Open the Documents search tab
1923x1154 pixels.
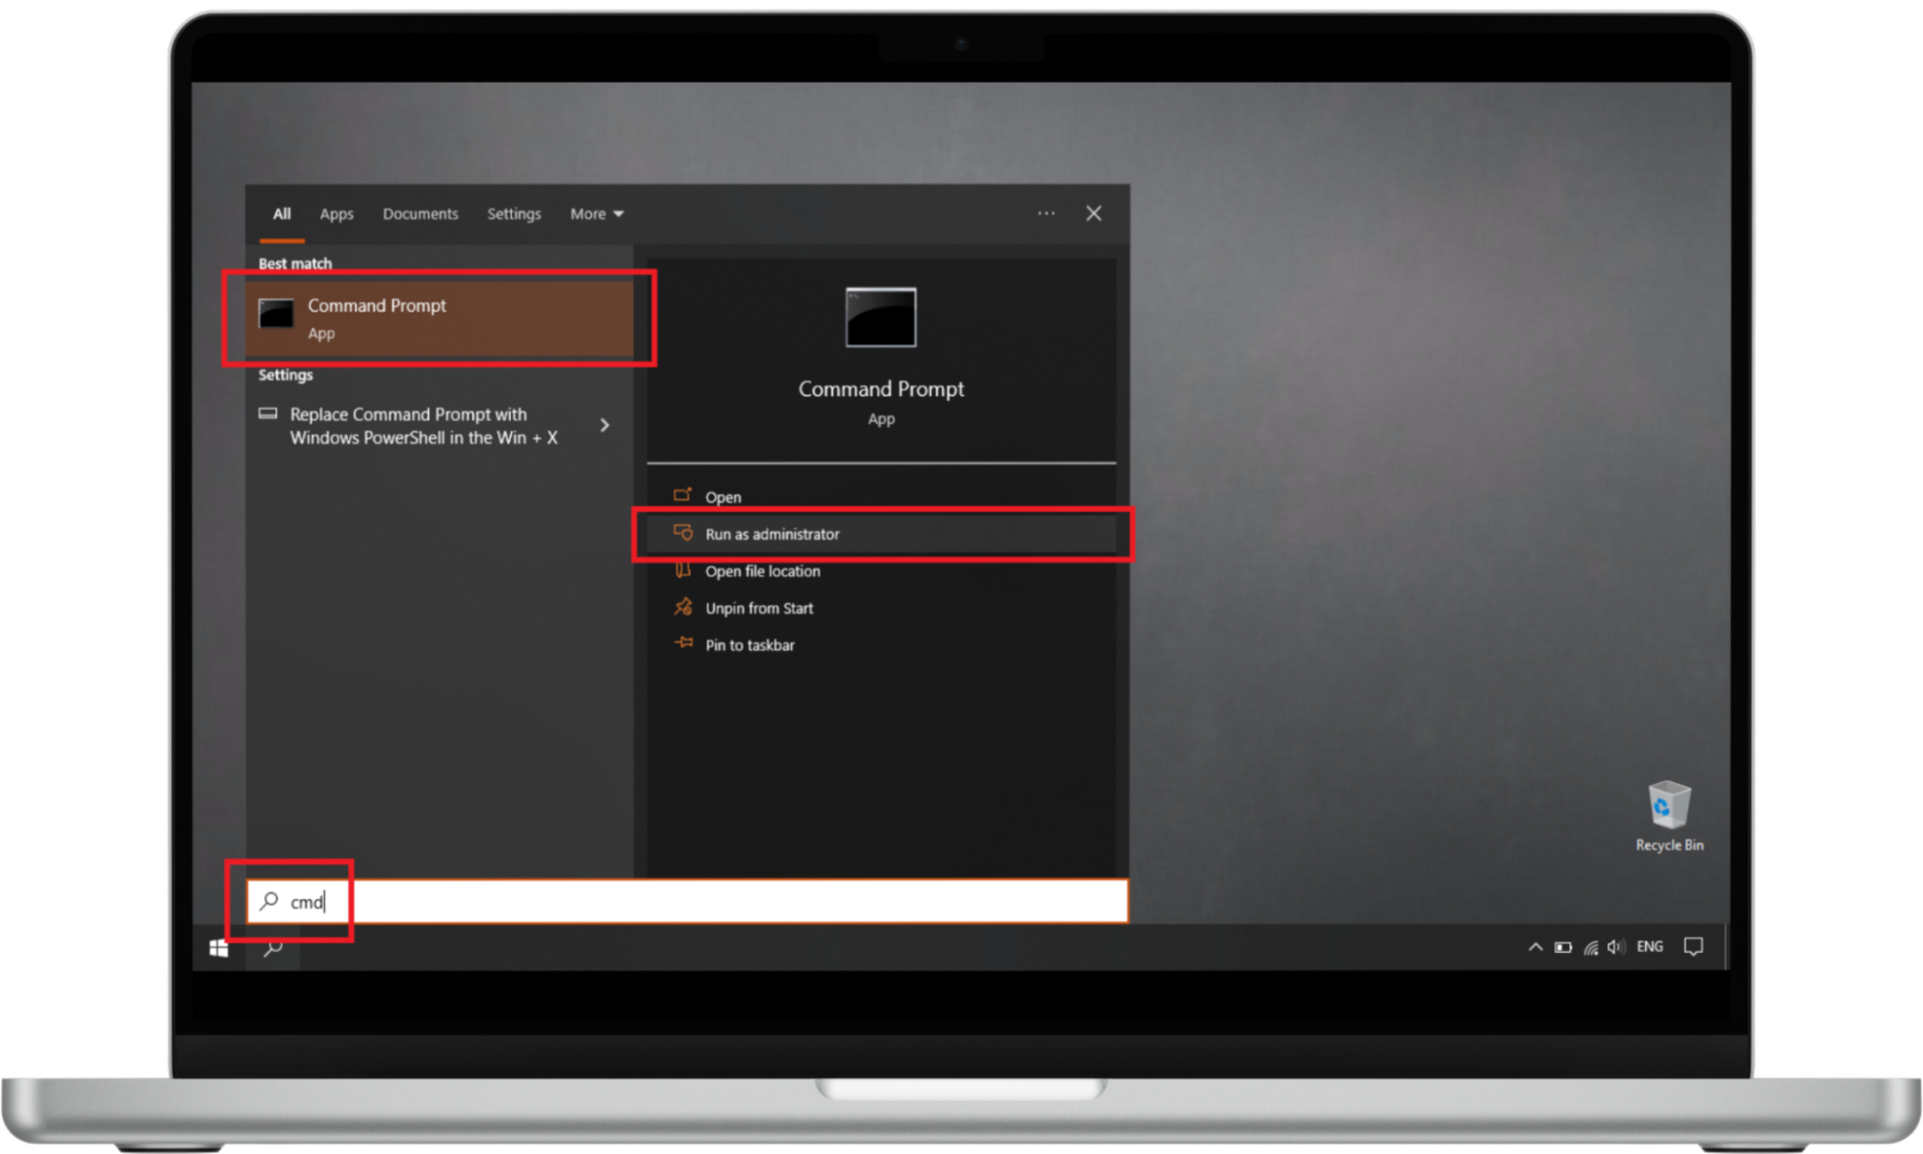pyautogui.click(x=420, y=213)
